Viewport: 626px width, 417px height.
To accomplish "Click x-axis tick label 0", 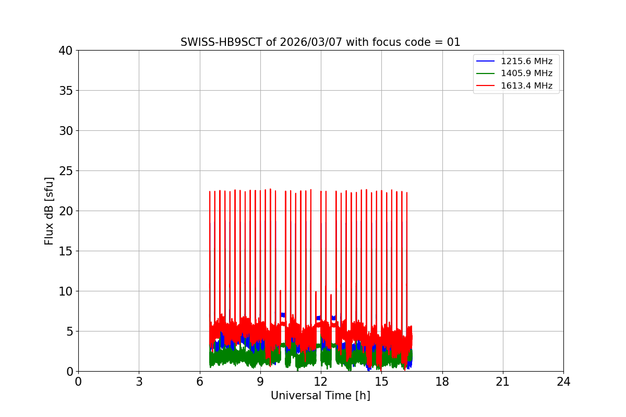I will (x=78, y=382).
